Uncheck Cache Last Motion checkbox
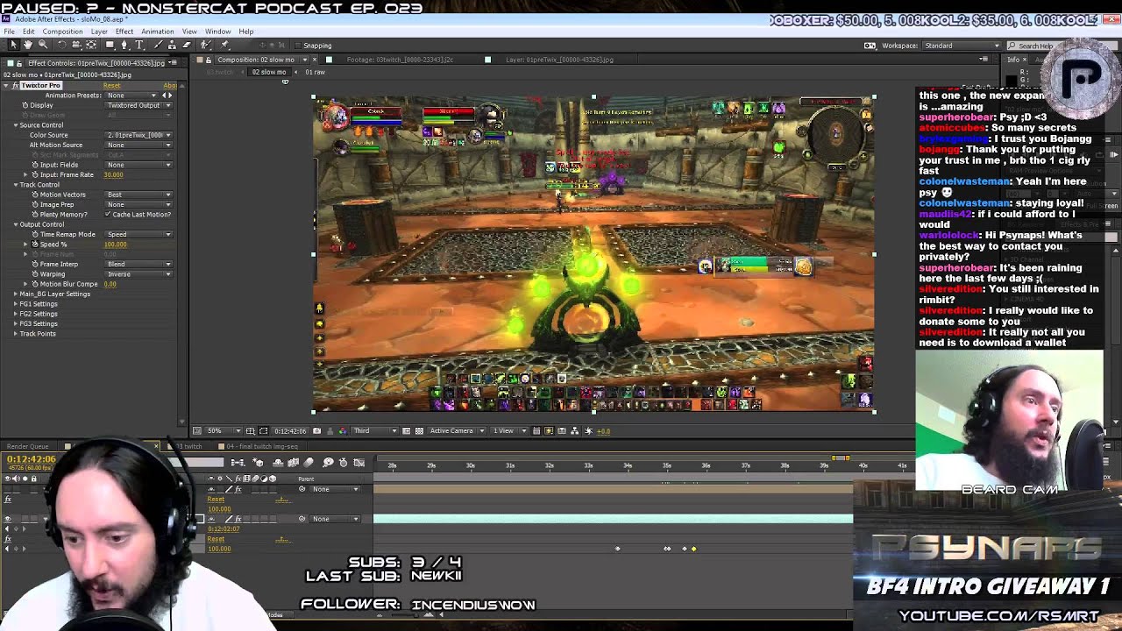1122x631 pixels. [x=107, y=214]
